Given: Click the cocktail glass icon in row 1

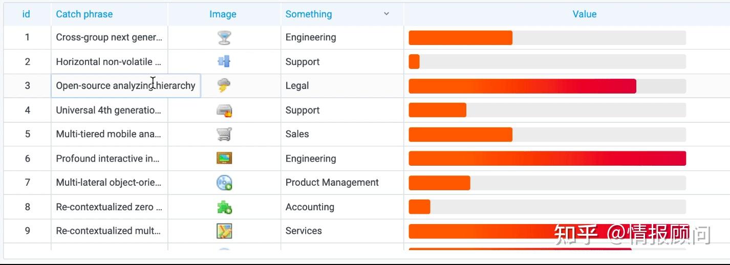Looking at the screenshot, I should (224, 37).
